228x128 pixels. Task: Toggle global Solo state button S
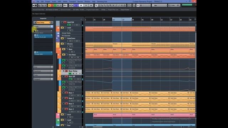(x=52, y=5)
